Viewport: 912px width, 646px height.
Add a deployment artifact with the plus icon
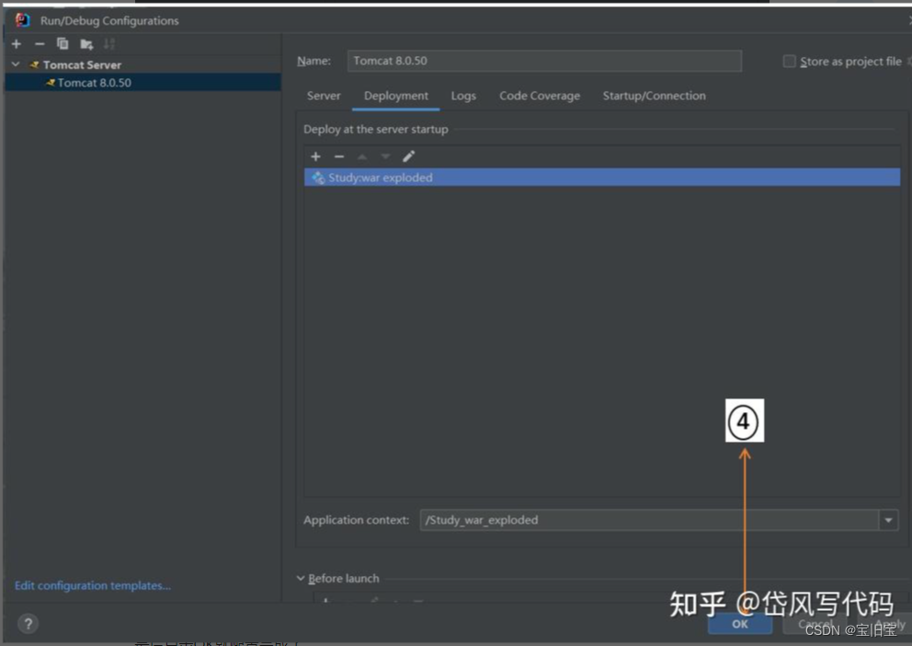[x=316, y=156]
